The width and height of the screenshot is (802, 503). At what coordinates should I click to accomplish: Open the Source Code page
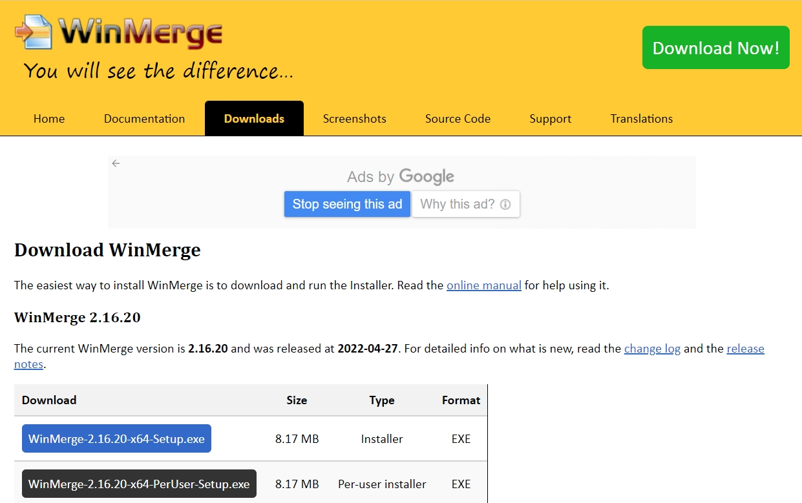pos(458,118)
